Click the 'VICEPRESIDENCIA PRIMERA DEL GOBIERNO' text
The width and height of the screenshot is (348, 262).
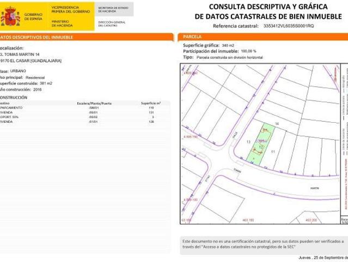[71, 10]
